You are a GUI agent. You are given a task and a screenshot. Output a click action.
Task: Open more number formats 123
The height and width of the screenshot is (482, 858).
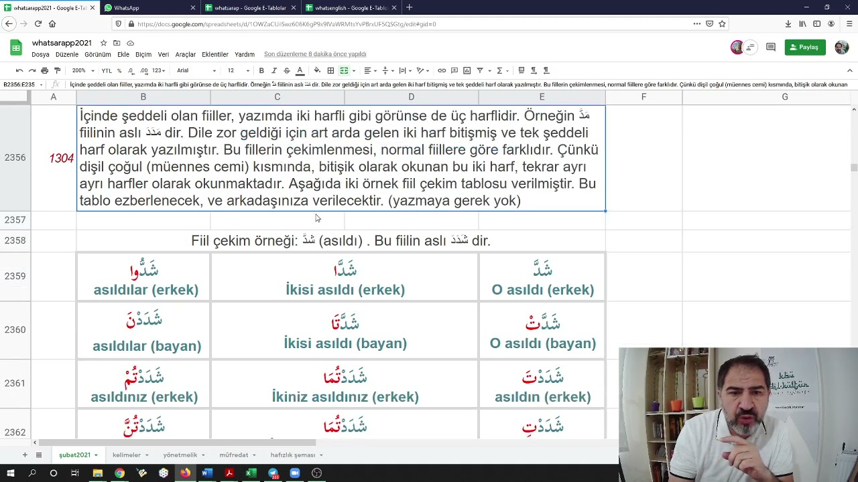tap(158, 70)
